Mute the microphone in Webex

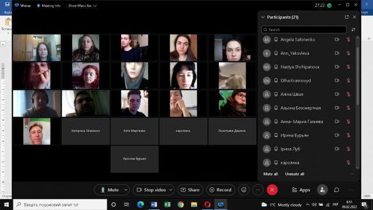(x=110, y=190)
